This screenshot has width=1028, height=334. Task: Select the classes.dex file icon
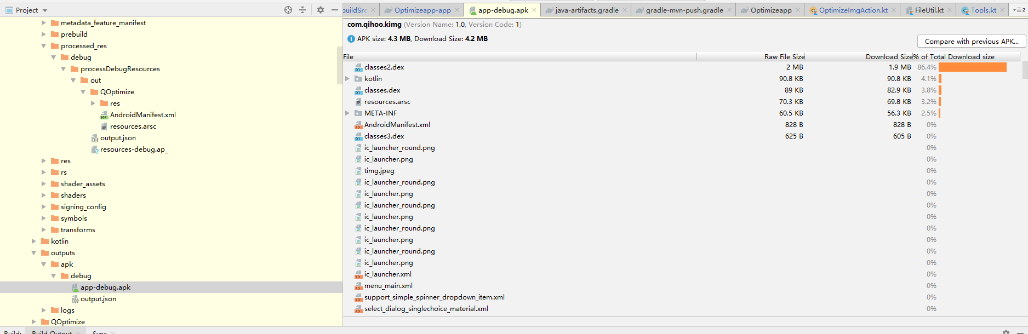pyautogui.click(x=358, y=90)
